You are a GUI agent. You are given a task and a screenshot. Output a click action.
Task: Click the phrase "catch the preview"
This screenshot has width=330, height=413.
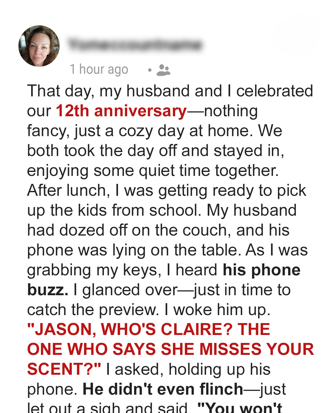pyautogui.click(x=93, y=310)
